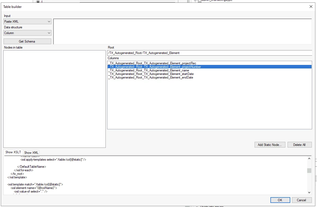This screenshot has height=207, width=317.
Task: Click the XSLT pane scroll-down arrow
Action: pos(309,193)
